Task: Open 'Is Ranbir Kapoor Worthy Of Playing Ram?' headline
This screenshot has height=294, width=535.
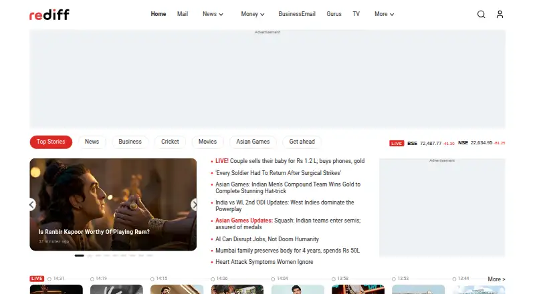Action: 94,232
